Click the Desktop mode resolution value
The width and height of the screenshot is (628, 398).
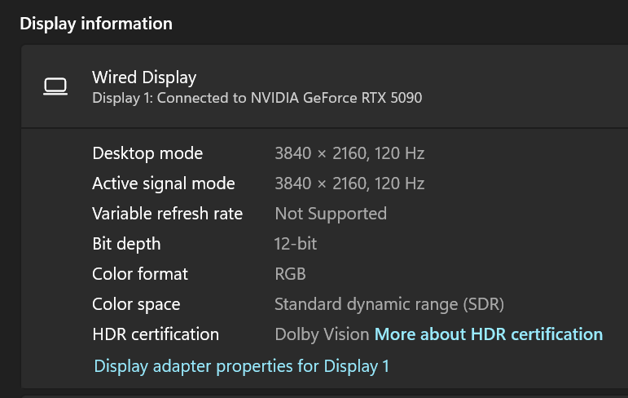pos(349,153)
